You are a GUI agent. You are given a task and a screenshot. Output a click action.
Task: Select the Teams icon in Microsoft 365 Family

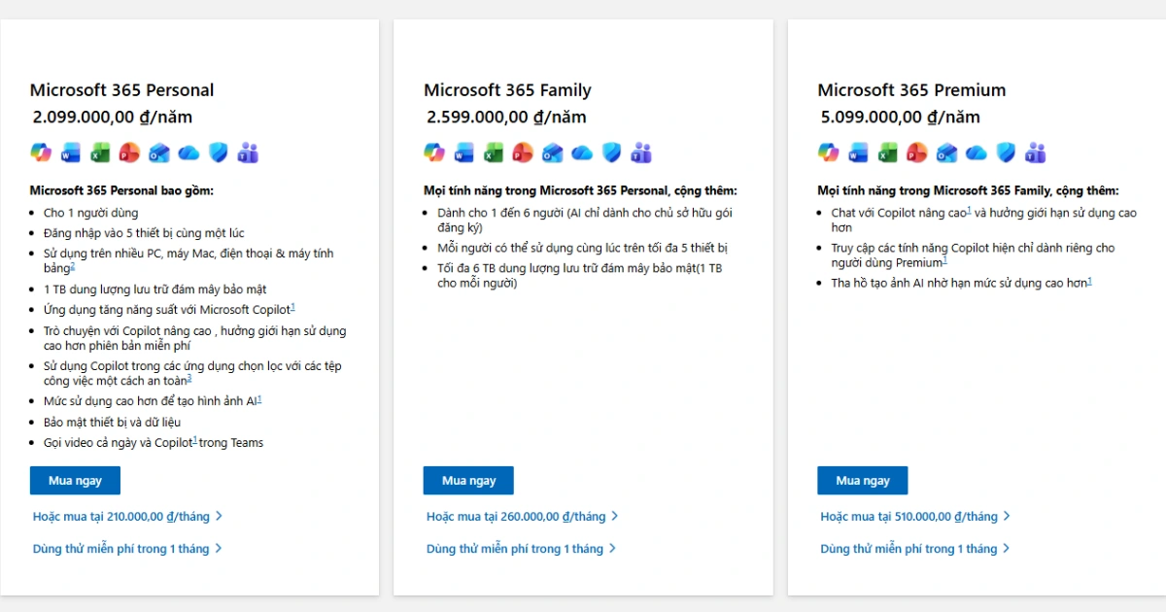[642, 153]
